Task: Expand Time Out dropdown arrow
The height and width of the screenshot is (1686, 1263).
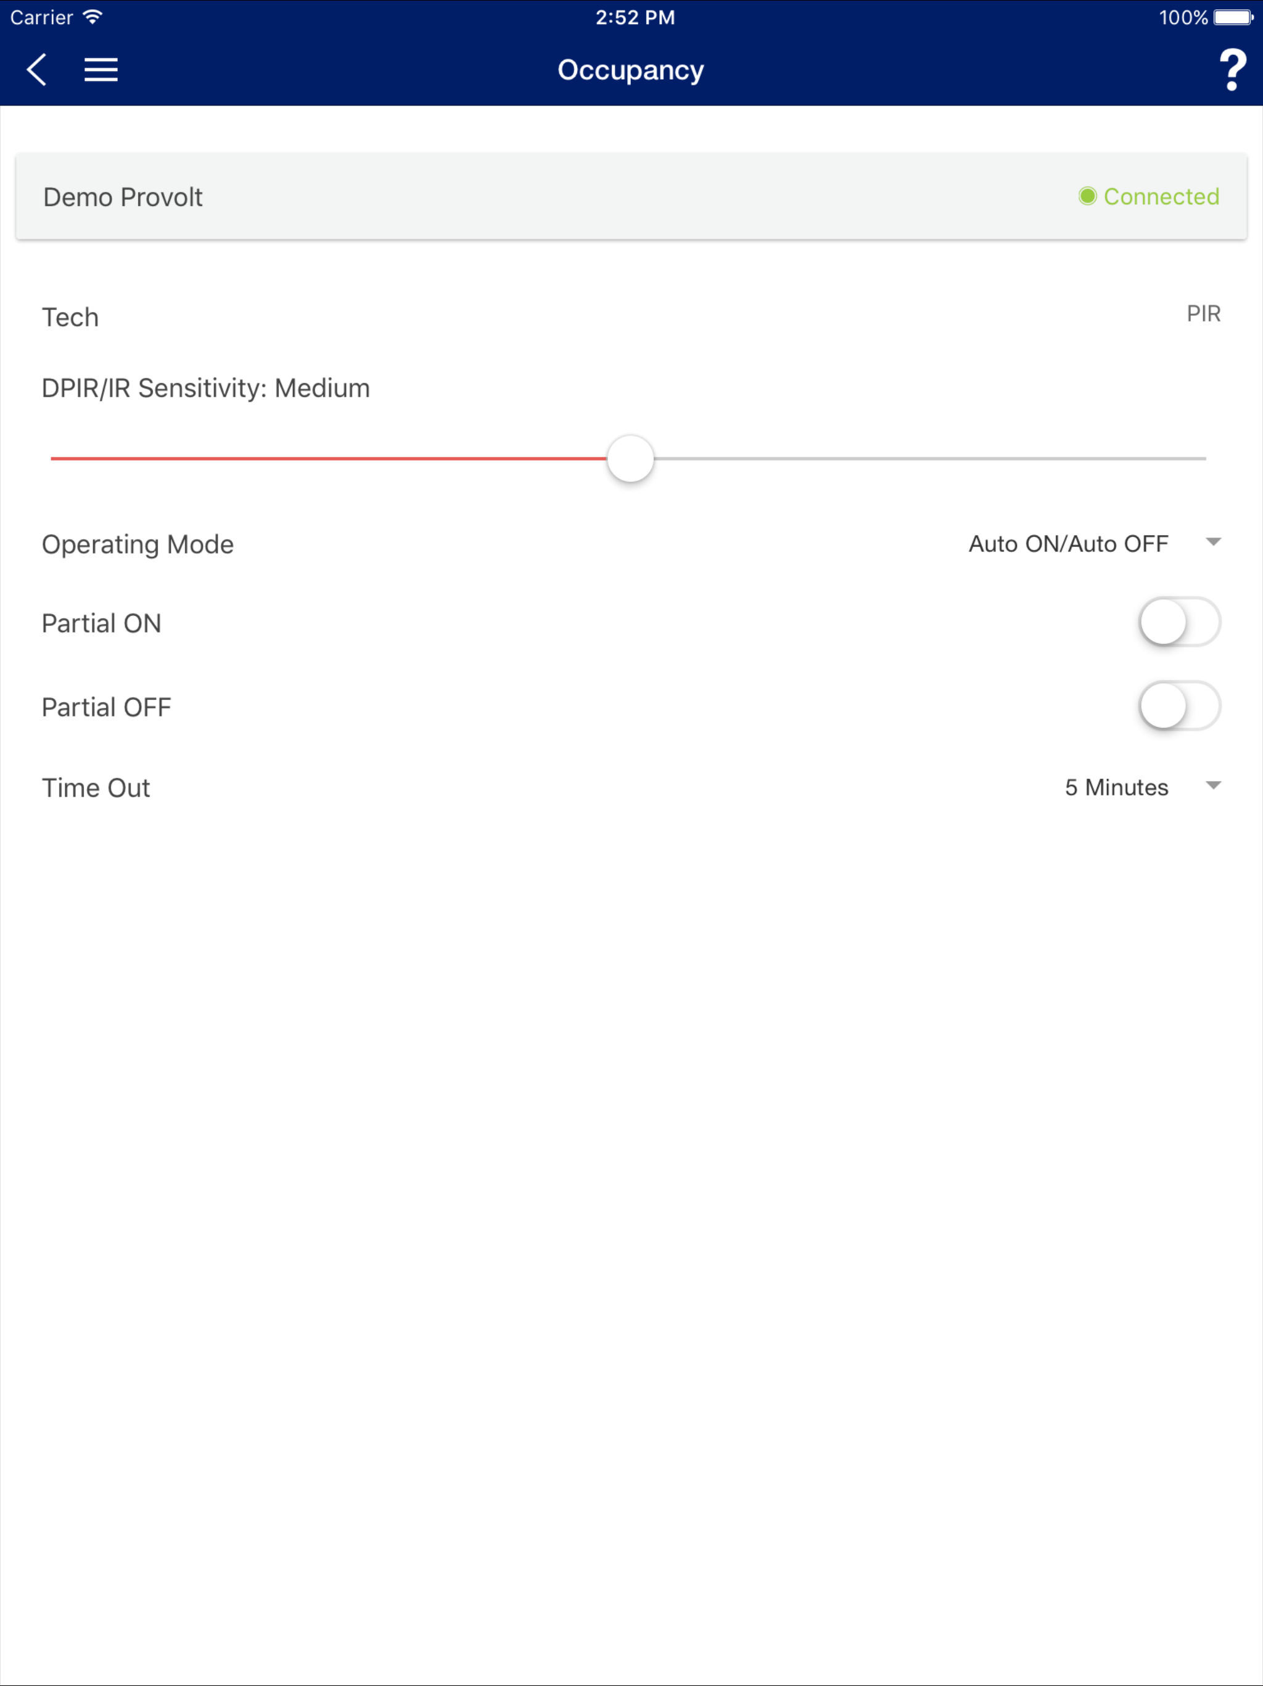Action: tap(1214, 786)
